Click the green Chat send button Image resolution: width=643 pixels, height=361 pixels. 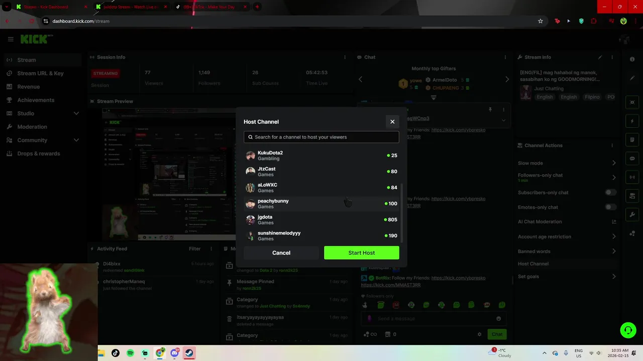coord(497,334)
